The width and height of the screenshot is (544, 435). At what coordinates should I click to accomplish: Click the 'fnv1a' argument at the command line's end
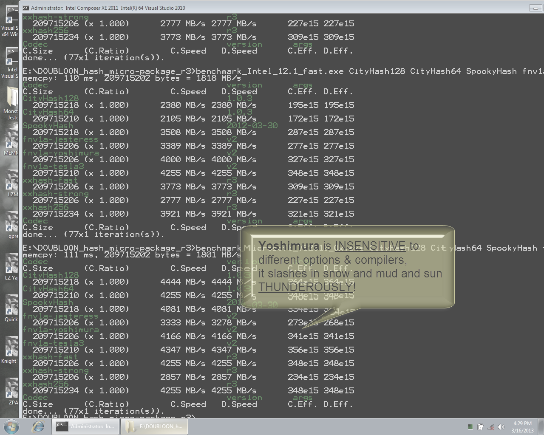[533, 71]
